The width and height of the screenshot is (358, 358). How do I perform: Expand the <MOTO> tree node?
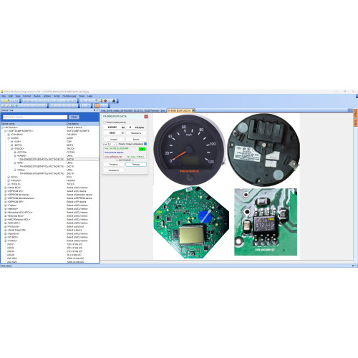pos(11,145)
